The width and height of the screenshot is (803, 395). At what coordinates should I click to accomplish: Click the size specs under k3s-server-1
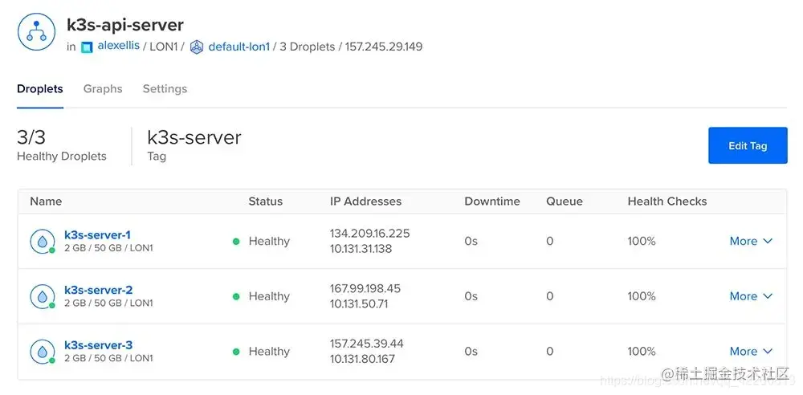(108, 248)
